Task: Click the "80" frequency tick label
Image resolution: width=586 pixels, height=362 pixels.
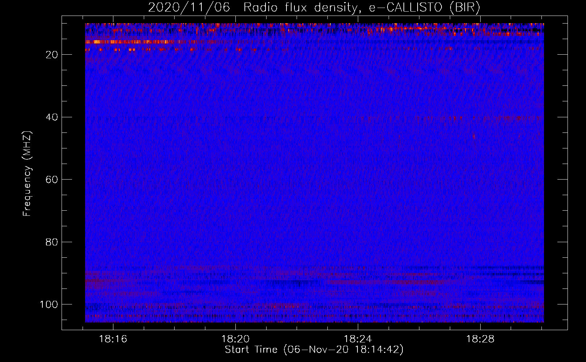Action: click(52, 242)
